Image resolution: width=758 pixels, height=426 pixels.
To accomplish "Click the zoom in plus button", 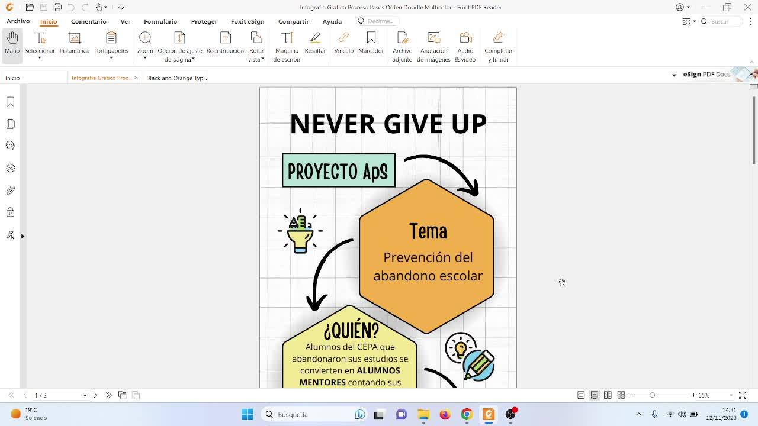I will (693, 395).
